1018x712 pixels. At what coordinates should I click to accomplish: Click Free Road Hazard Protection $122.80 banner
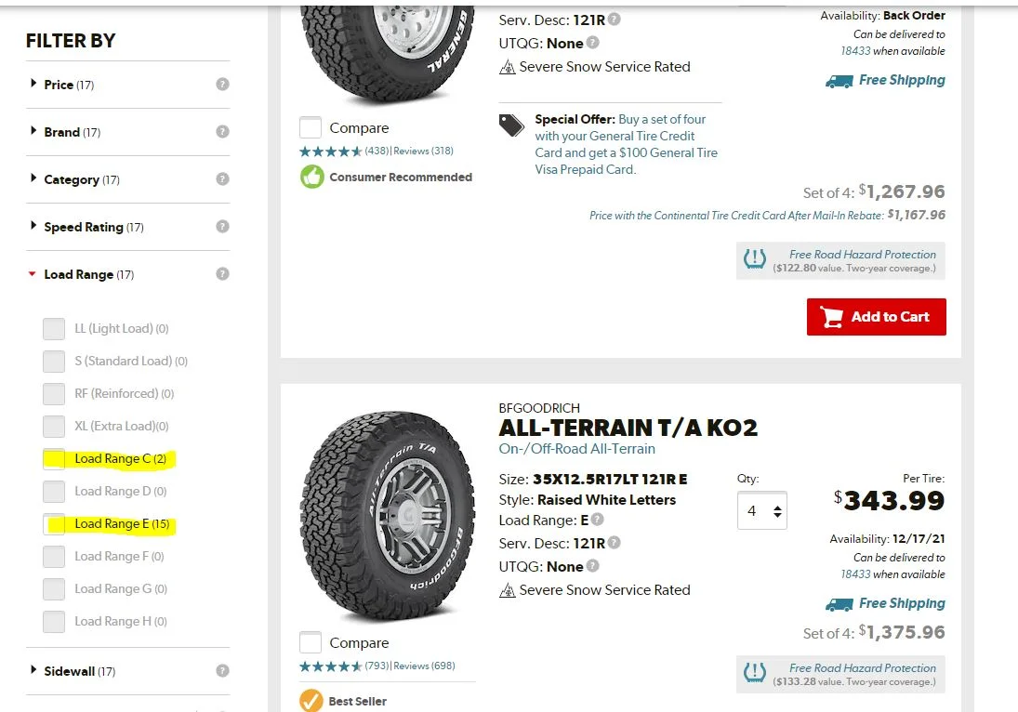pyautogui.click(x=840, y=260)
